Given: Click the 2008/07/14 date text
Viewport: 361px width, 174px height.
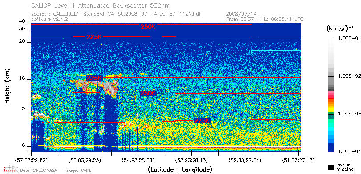Looking at the screenshot, I should pos(241,14).
